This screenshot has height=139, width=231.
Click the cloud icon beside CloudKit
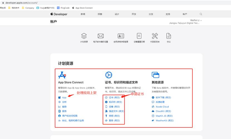(153, 111)
